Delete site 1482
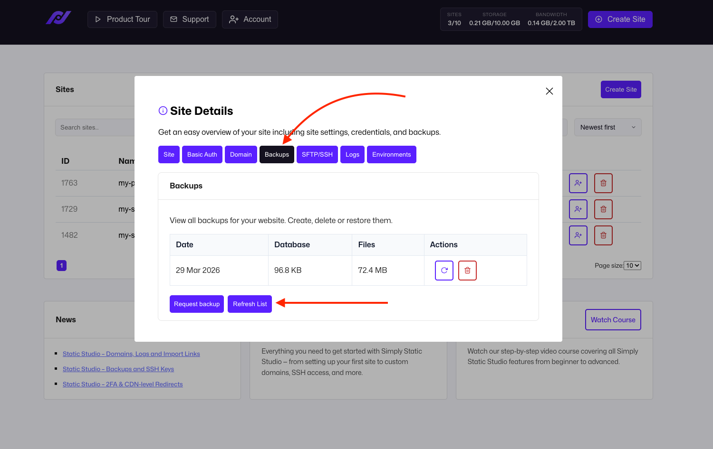 (603, 235)
